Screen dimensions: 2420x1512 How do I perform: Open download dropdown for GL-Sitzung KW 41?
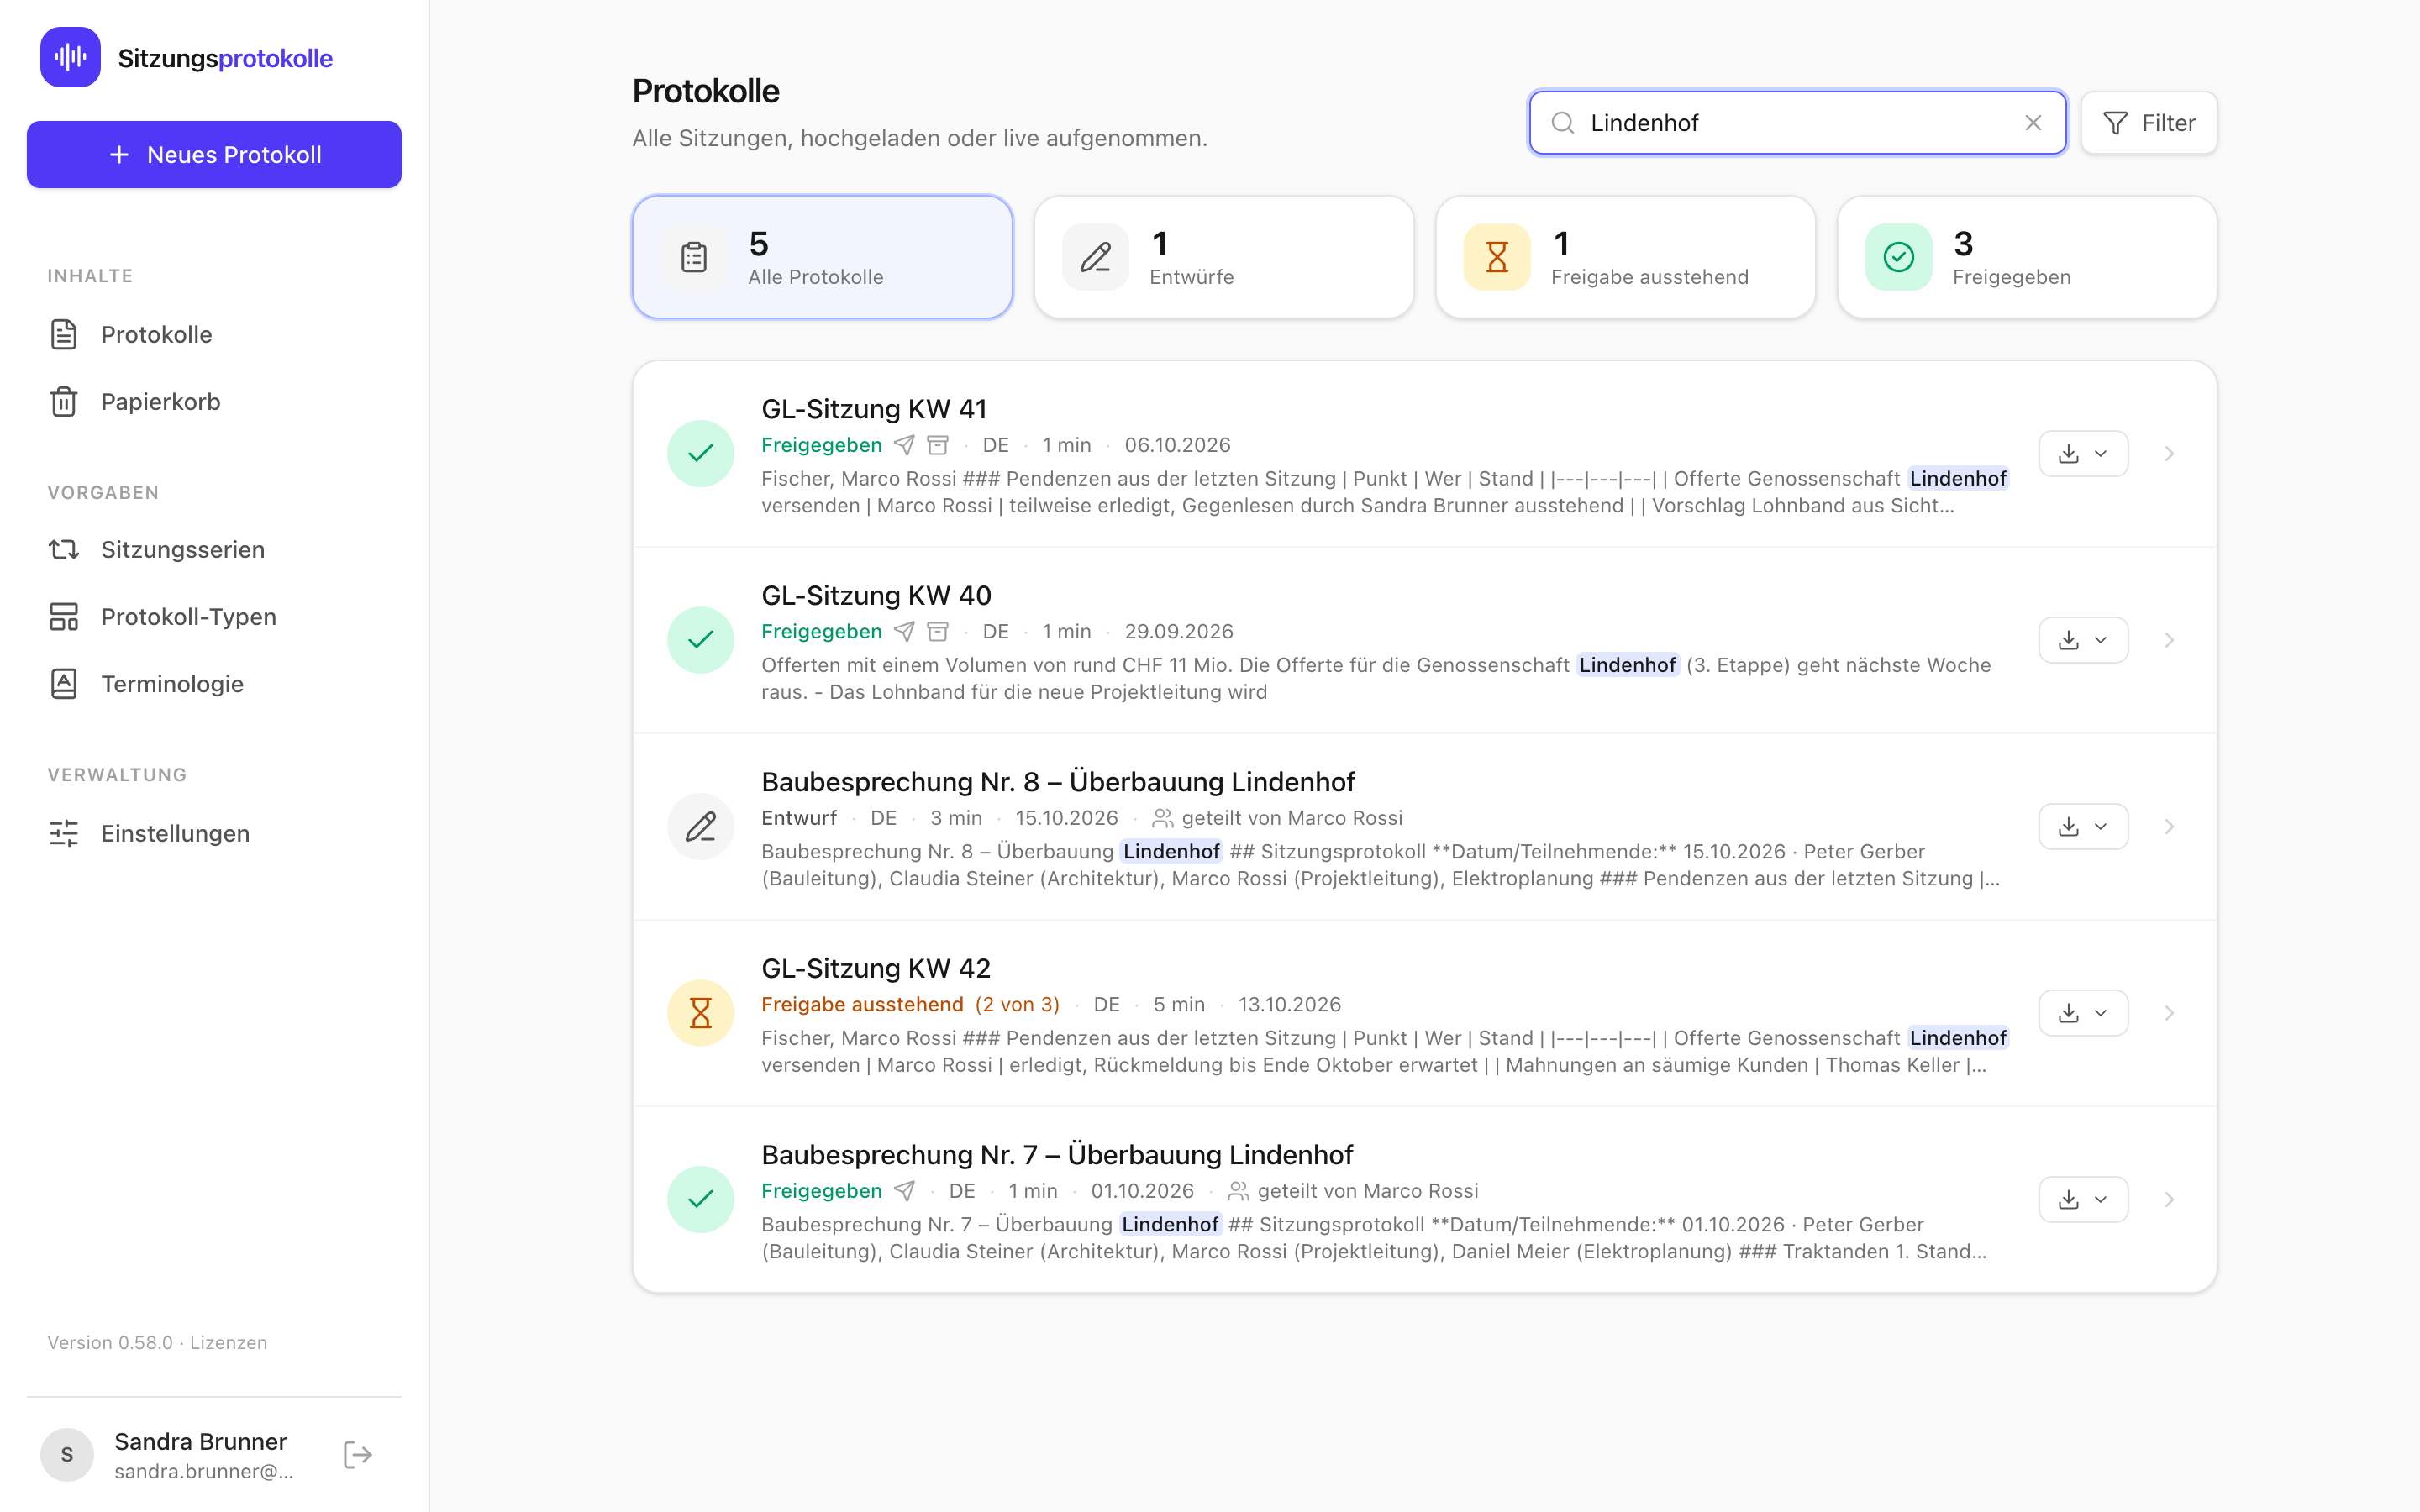tap(2083, 454)
